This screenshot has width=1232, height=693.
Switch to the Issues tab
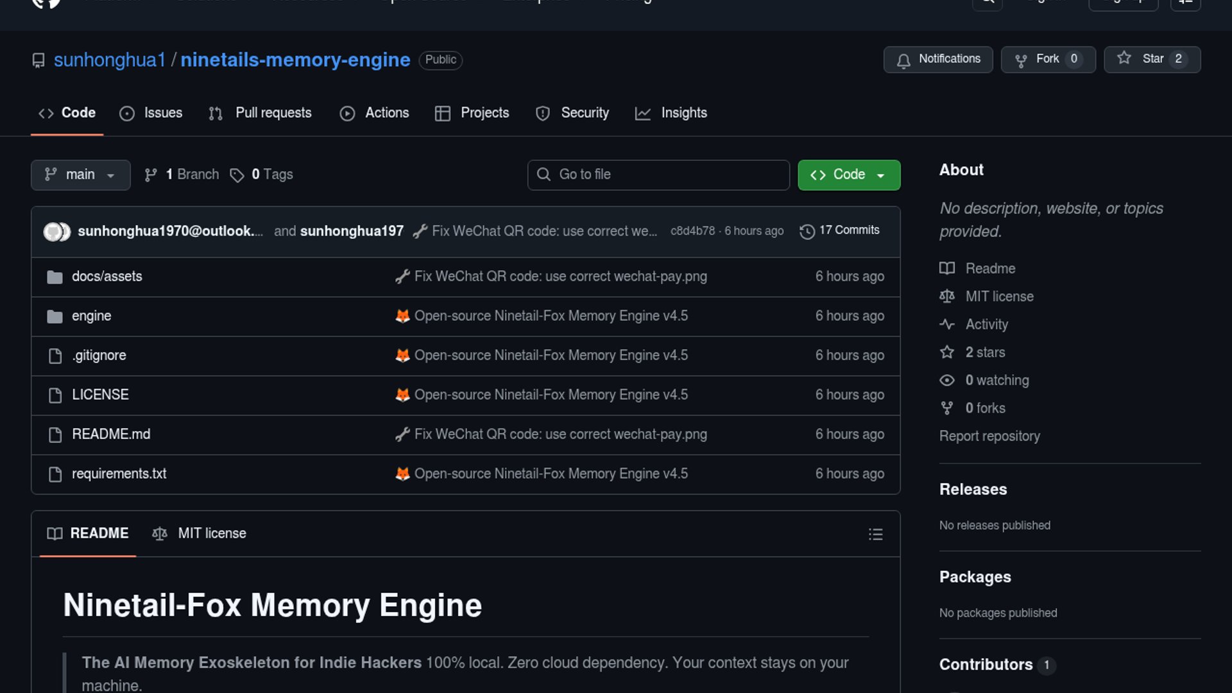(x=151, y=113)
